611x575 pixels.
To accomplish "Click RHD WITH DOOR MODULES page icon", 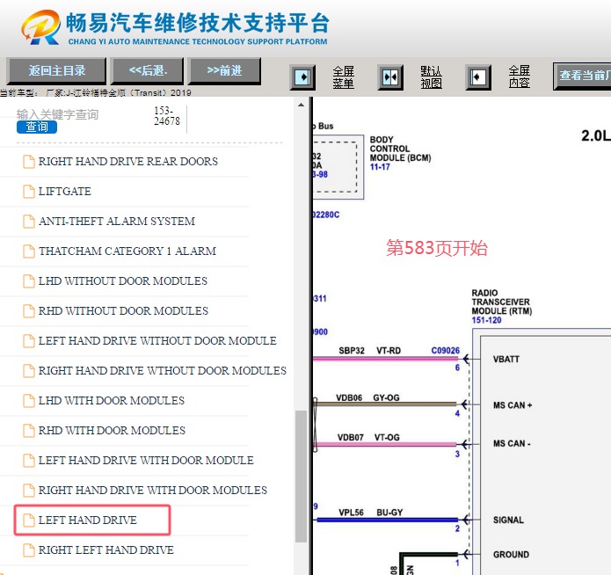I will [28, 431].
